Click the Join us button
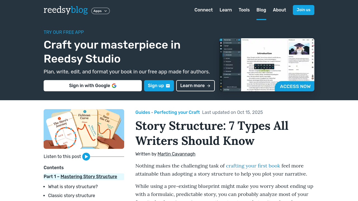This screenshot has height=201, width=358. pos(303,10)
